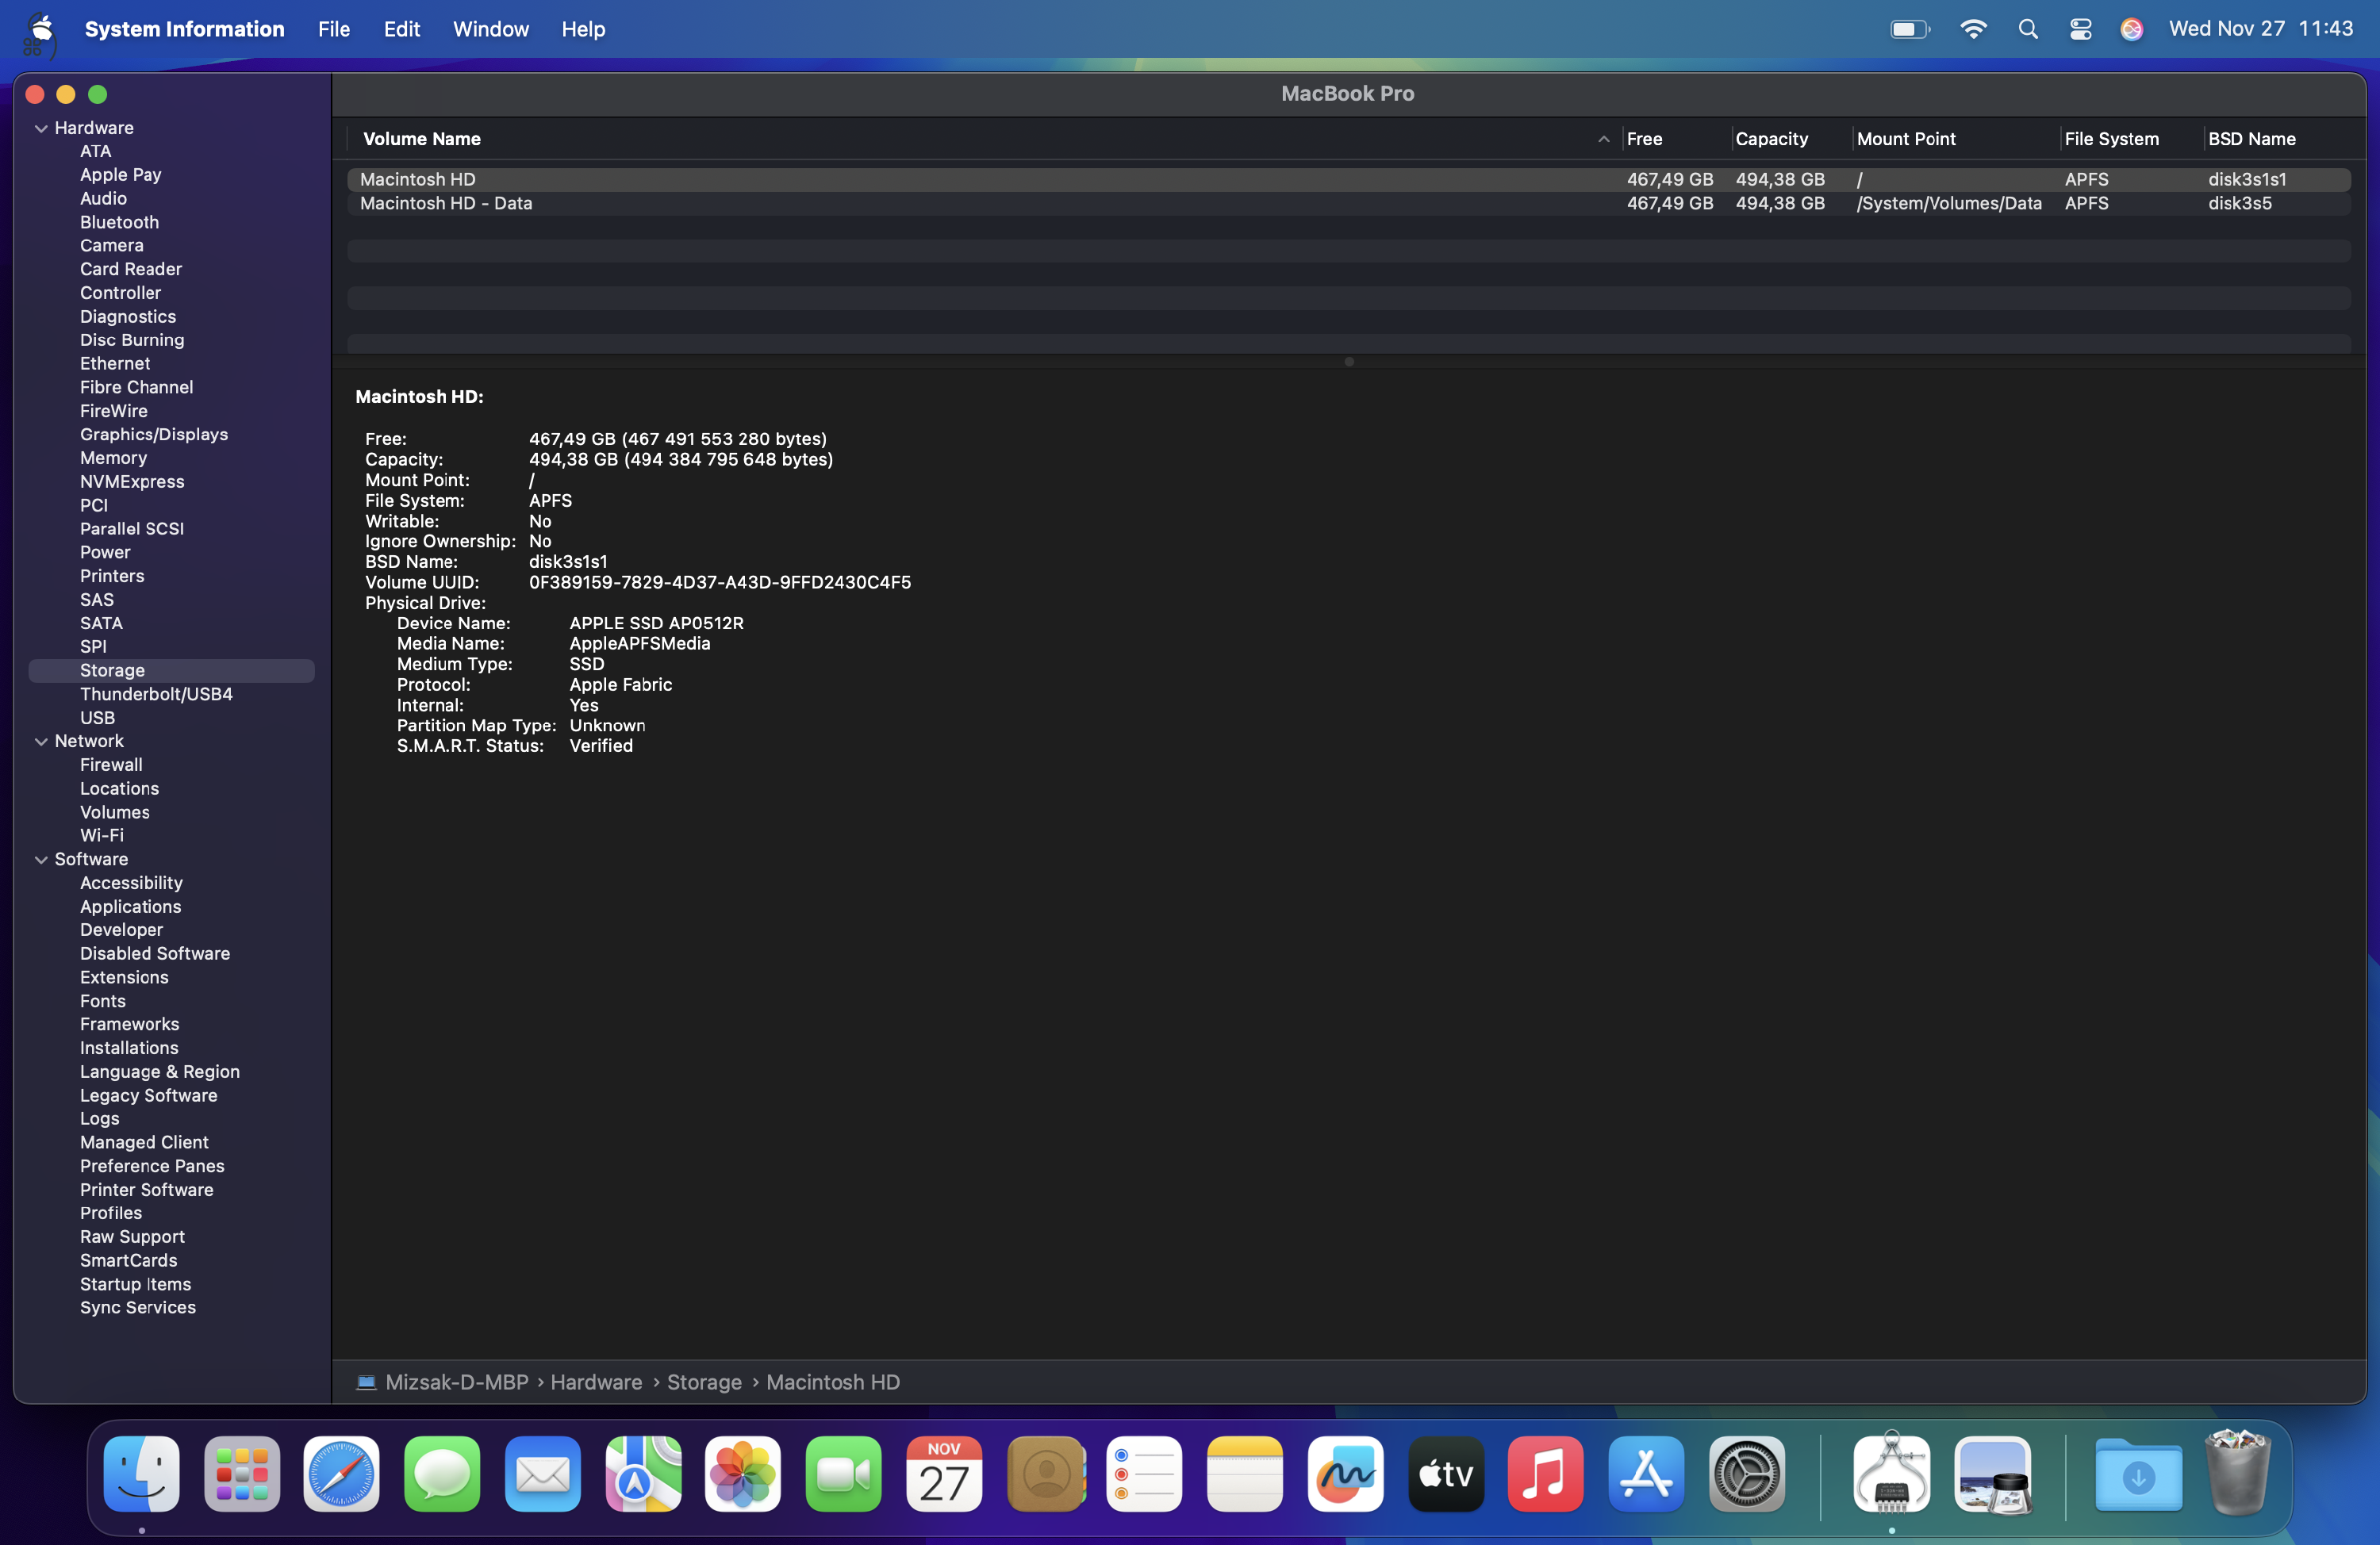Viewport: 2380px width, 1545px height.
Task: Open Messages app in the Dock
Action: pos(442,1473)
